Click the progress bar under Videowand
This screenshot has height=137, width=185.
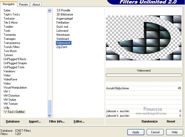pyautogui.click(x=144, y=75)
